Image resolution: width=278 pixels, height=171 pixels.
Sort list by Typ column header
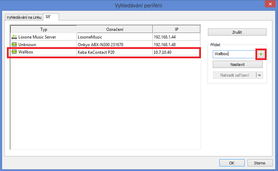[43, 29]
